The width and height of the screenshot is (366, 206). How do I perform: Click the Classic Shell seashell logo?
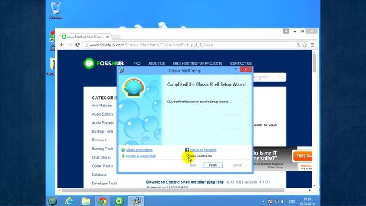[x=133, y=88]
